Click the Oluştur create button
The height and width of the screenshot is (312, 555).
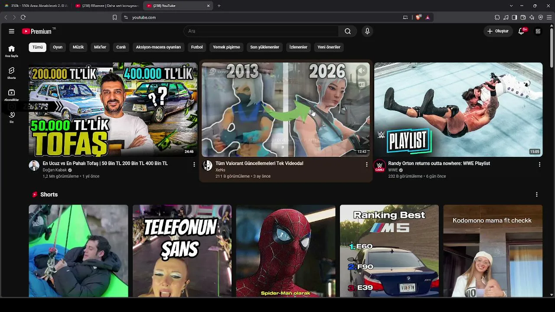(x=498, y=31)
